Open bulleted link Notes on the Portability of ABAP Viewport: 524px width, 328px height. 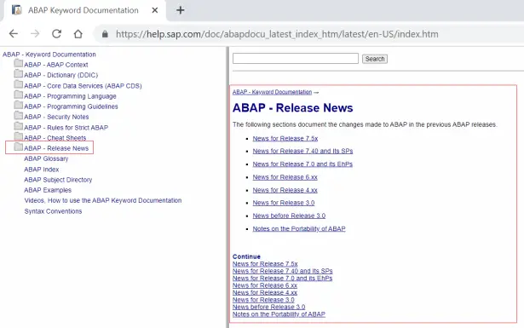[299, 229]
